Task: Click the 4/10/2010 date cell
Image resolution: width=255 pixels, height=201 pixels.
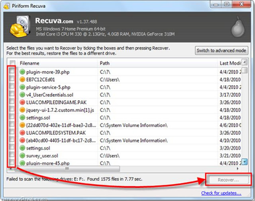Action: [230, 141]
